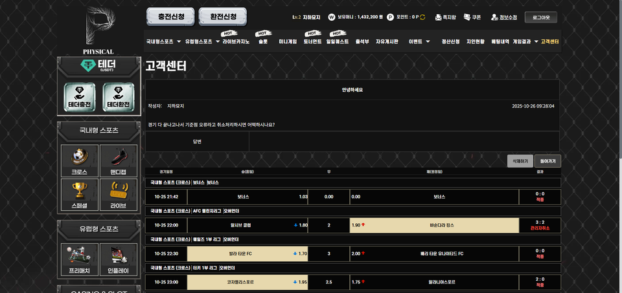622x293 pixels.
Task: Click the 로그아웃 logout button
Action: coord(540,17)
